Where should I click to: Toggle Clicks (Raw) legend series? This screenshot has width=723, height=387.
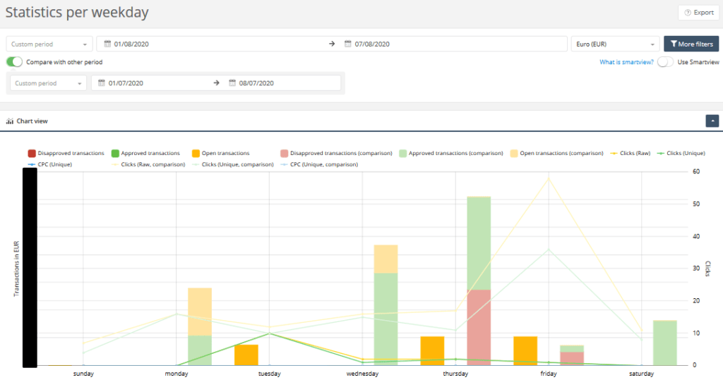(x=630, y=153)
